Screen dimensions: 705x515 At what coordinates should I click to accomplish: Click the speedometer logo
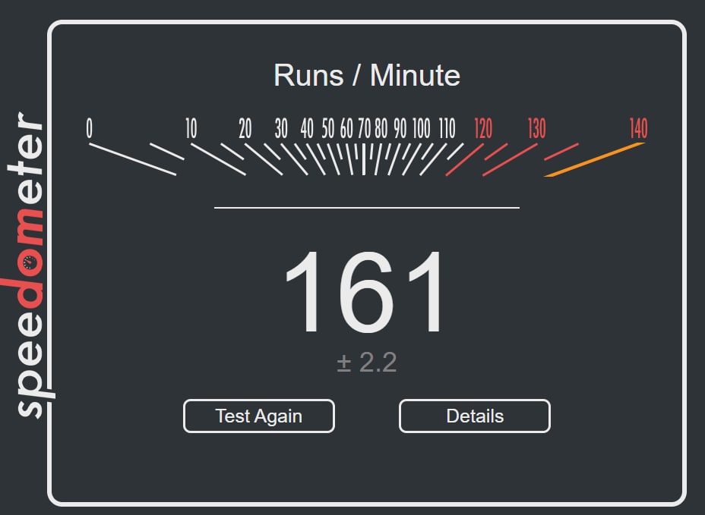coord(27,265)
